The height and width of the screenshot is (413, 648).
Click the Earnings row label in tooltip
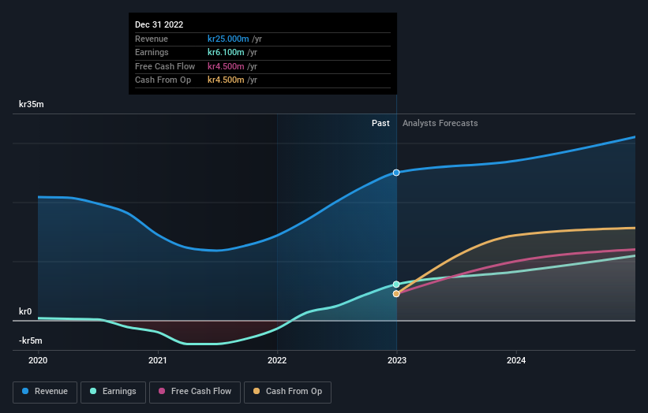tap(152, 52)
